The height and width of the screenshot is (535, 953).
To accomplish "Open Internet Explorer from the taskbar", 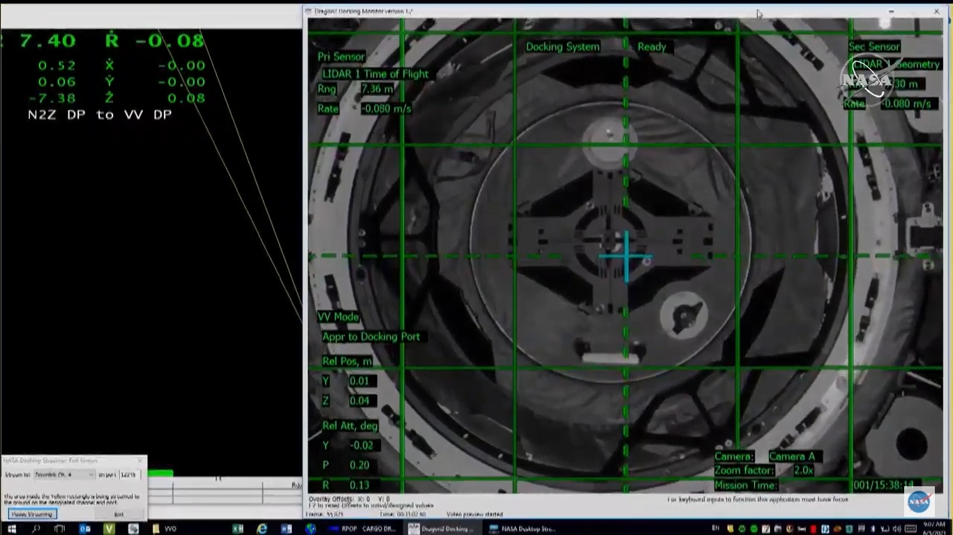I will [262, 529].
